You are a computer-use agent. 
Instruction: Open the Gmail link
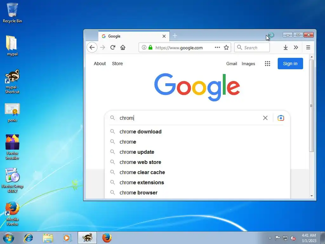[231, 64]
